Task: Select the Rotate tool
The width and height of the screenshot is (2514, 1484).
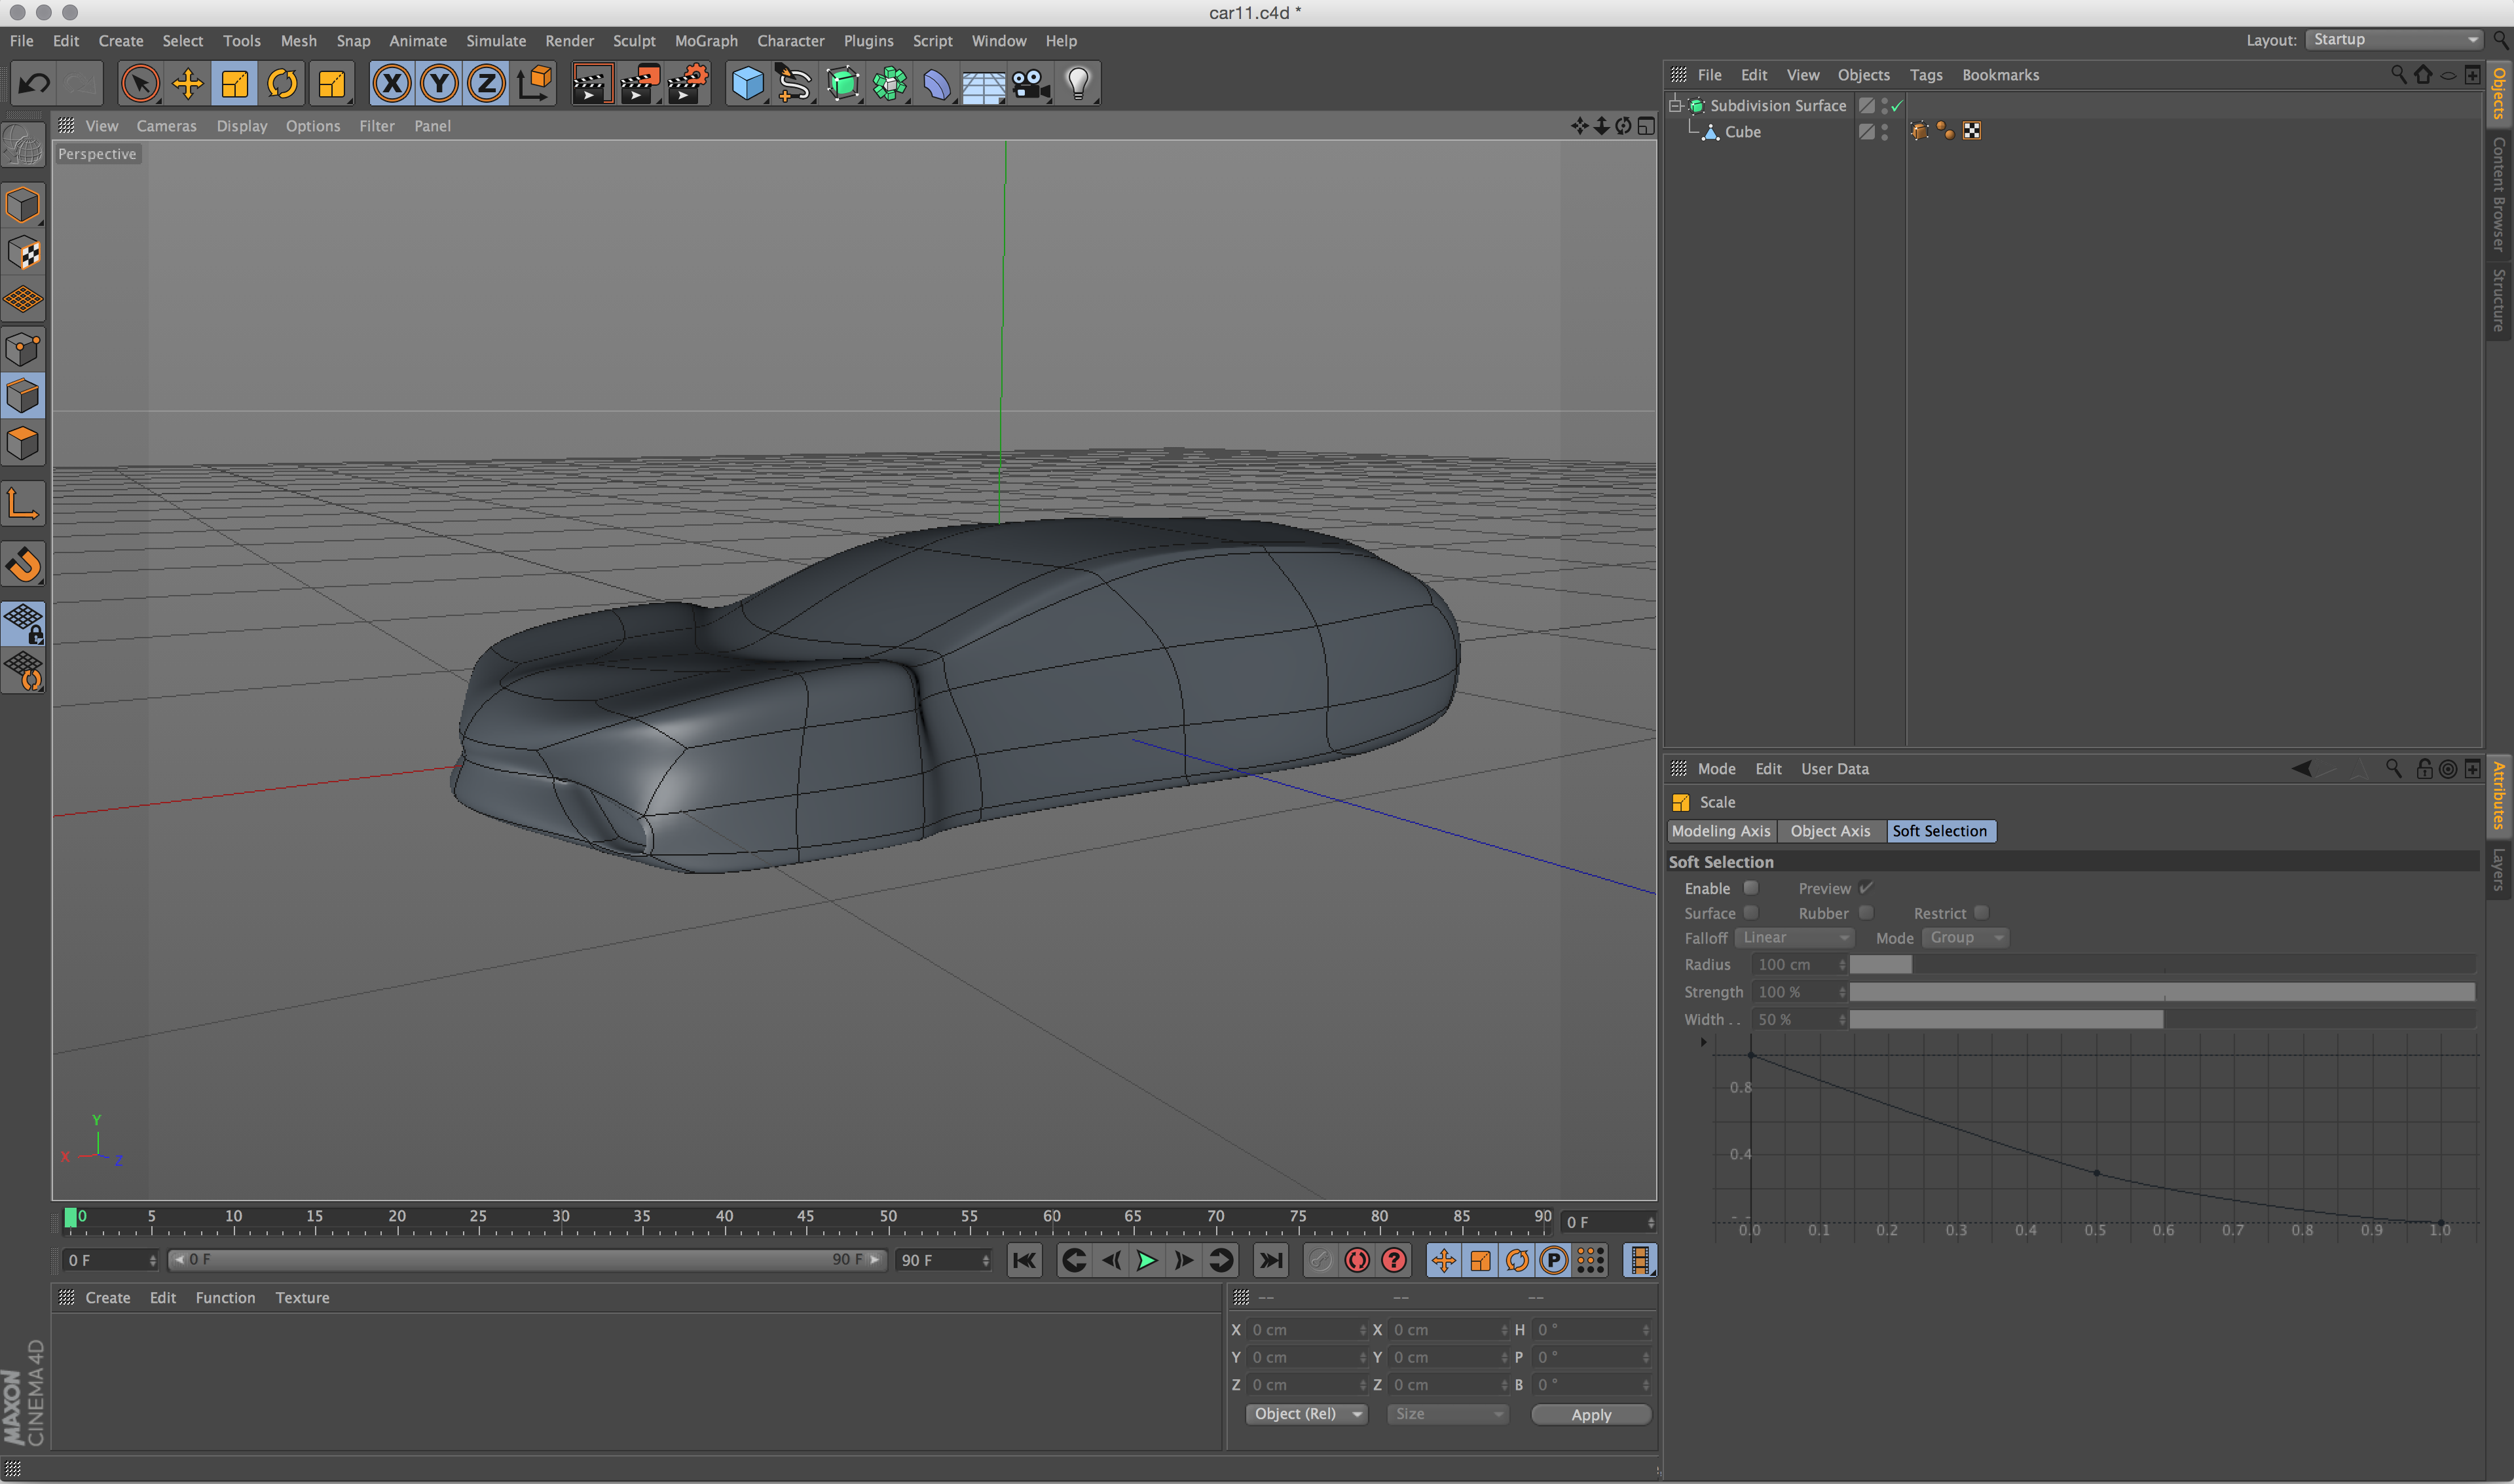Action: coord(282,84)
